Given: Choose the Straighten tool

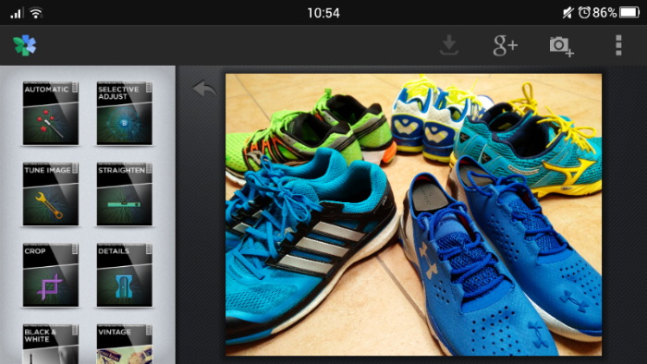Looking at the screenshot, I should [x=124, y=194].
